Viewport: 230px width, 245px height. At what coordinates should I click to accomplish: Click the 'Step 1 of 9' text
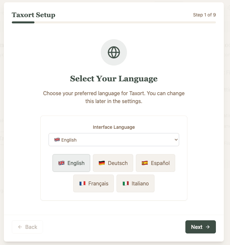point(204,15)
